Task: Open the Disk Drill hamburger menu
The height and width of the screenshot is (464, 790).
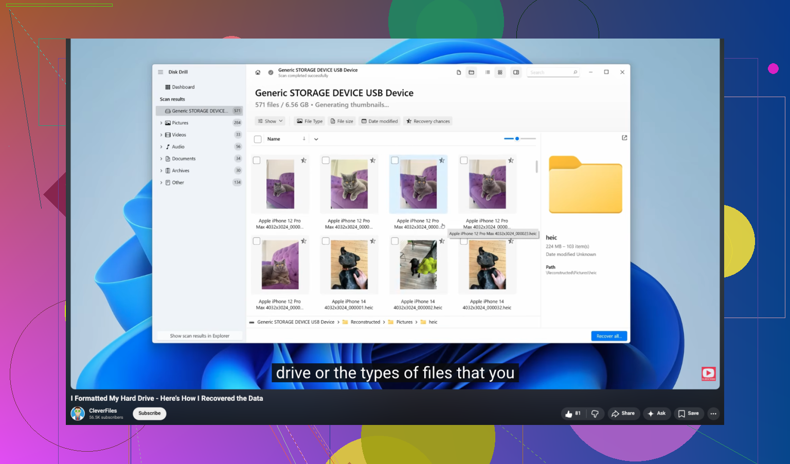Action: tap(160, 72)
